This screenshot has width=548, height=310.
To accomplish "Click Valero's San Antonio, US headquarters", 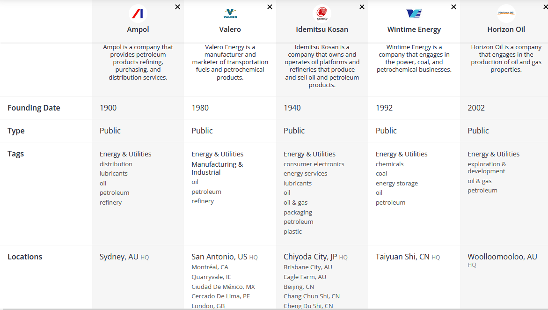I will (x=219, y=257).
